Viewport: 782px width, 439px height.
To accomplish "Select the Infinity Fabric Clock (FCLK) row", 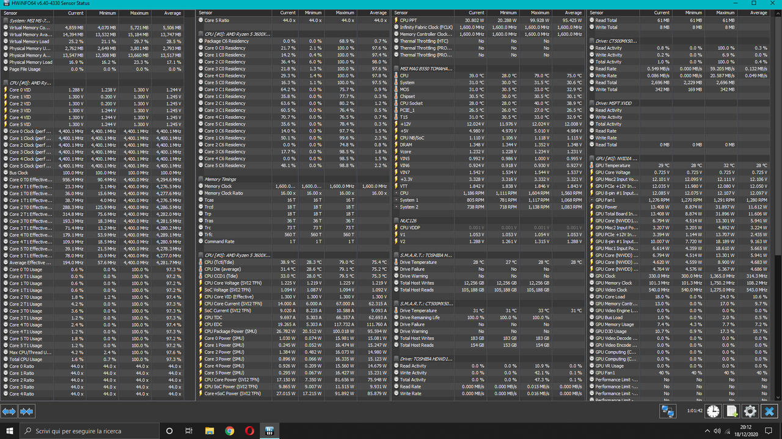I will click(488, 27).
